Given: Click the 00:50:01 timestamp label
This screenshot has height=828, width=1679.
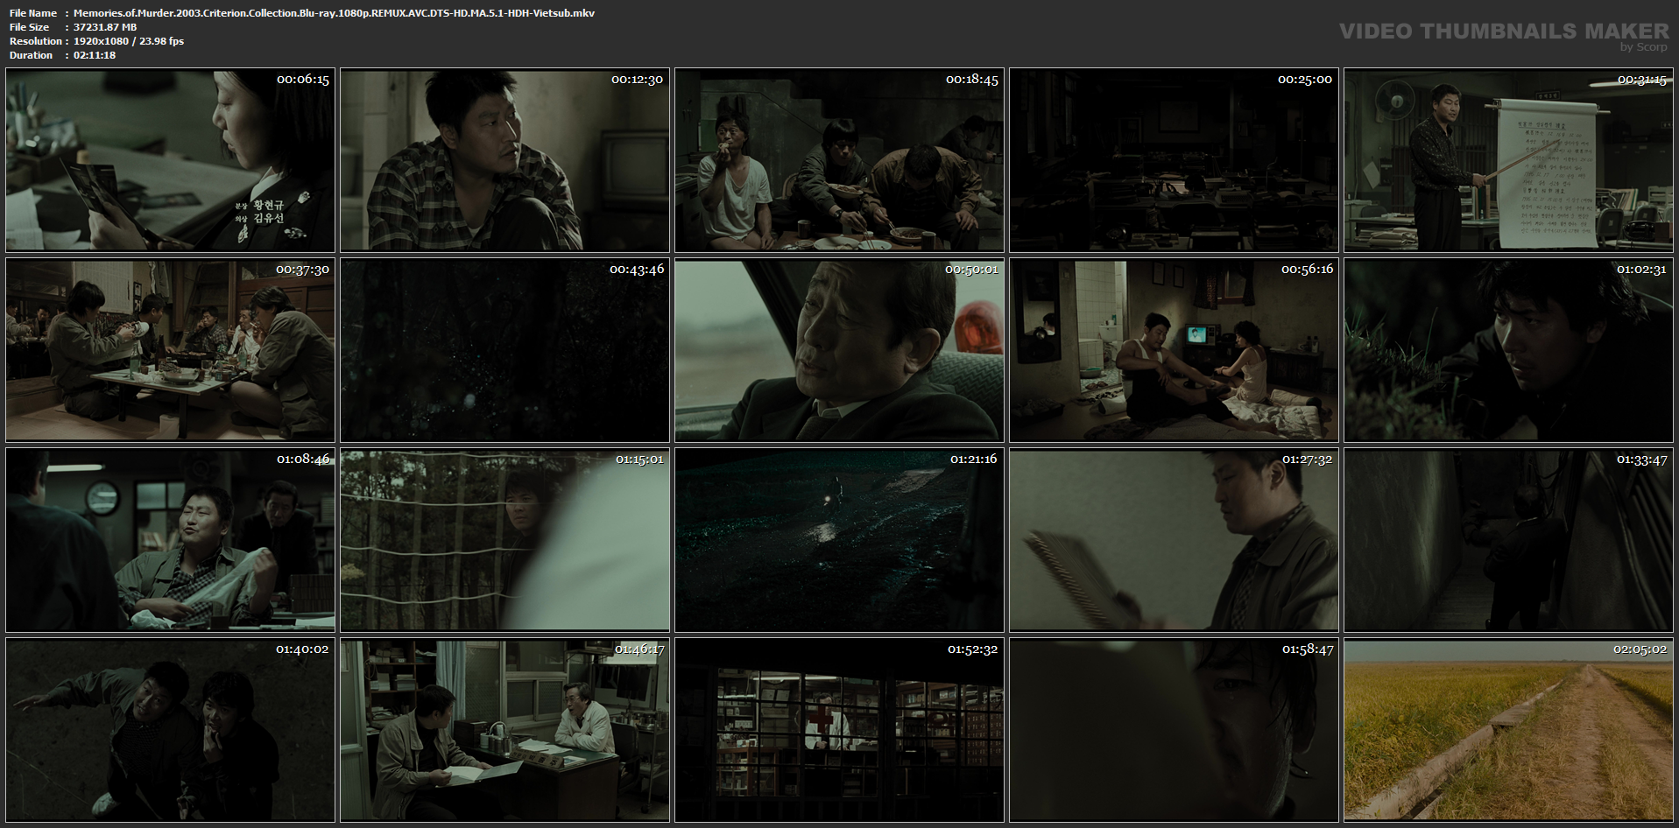Looking at the screenshot, I should [x=971, y=269].
